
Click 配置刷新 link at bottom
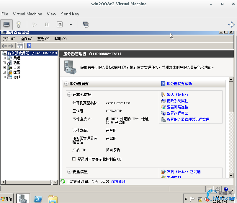[x=118, y=181]
